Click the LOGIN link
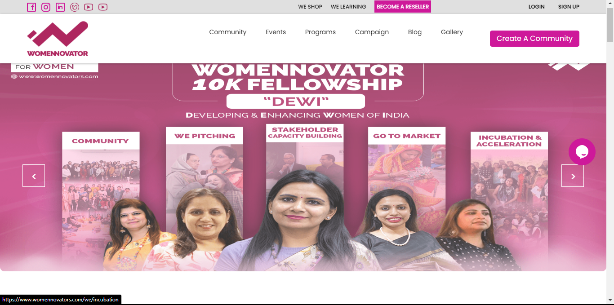Image resolution: width=614 pixels, height=305 pixels. coord(536,7)
